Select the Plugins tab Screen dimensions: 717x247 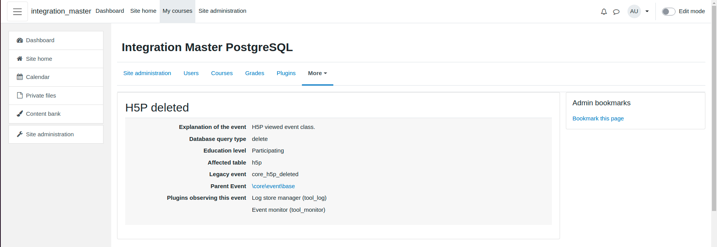click(286, 73)
